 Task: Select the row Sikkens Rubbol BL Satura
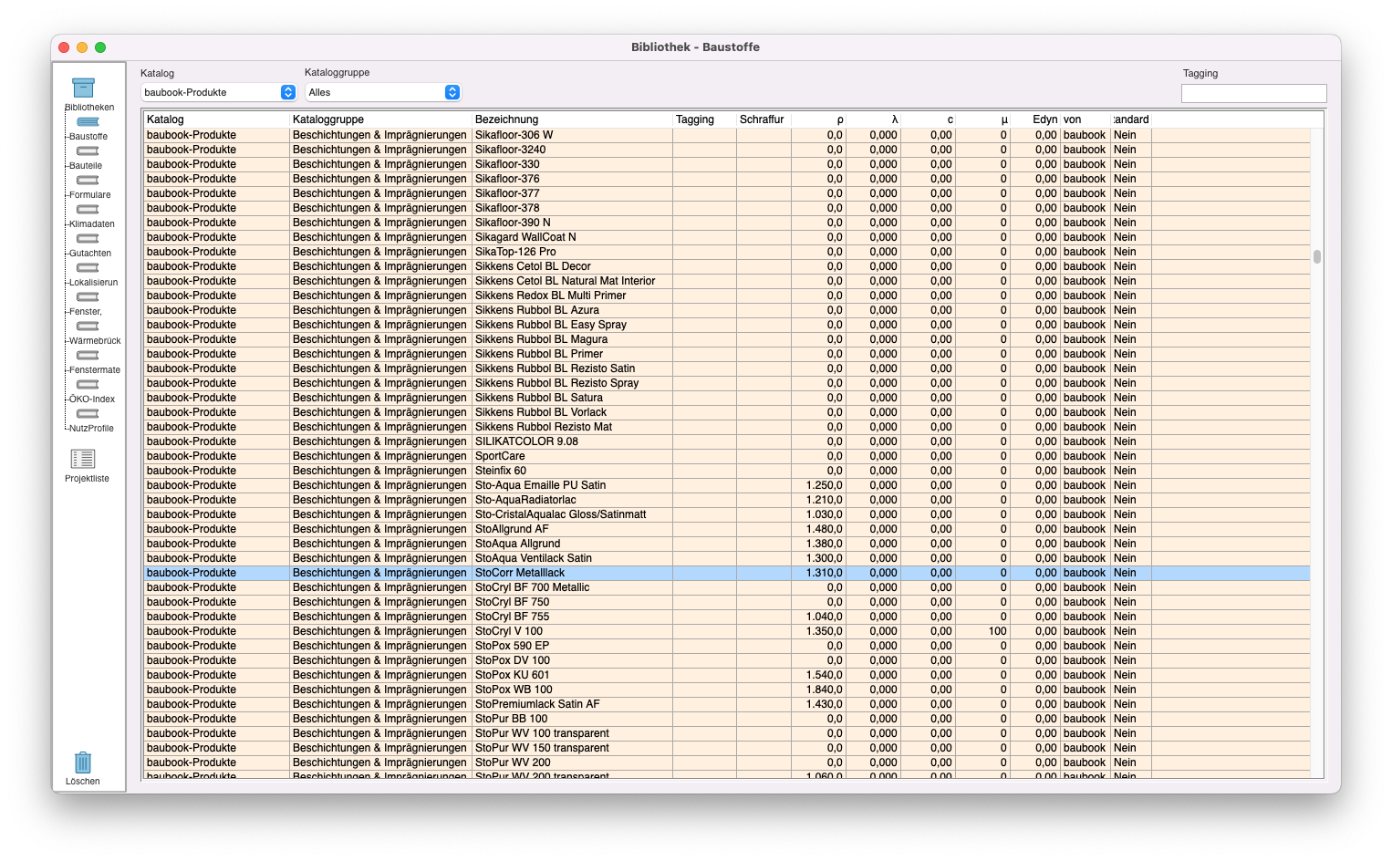pyautogui.click(x=727, y=398)
